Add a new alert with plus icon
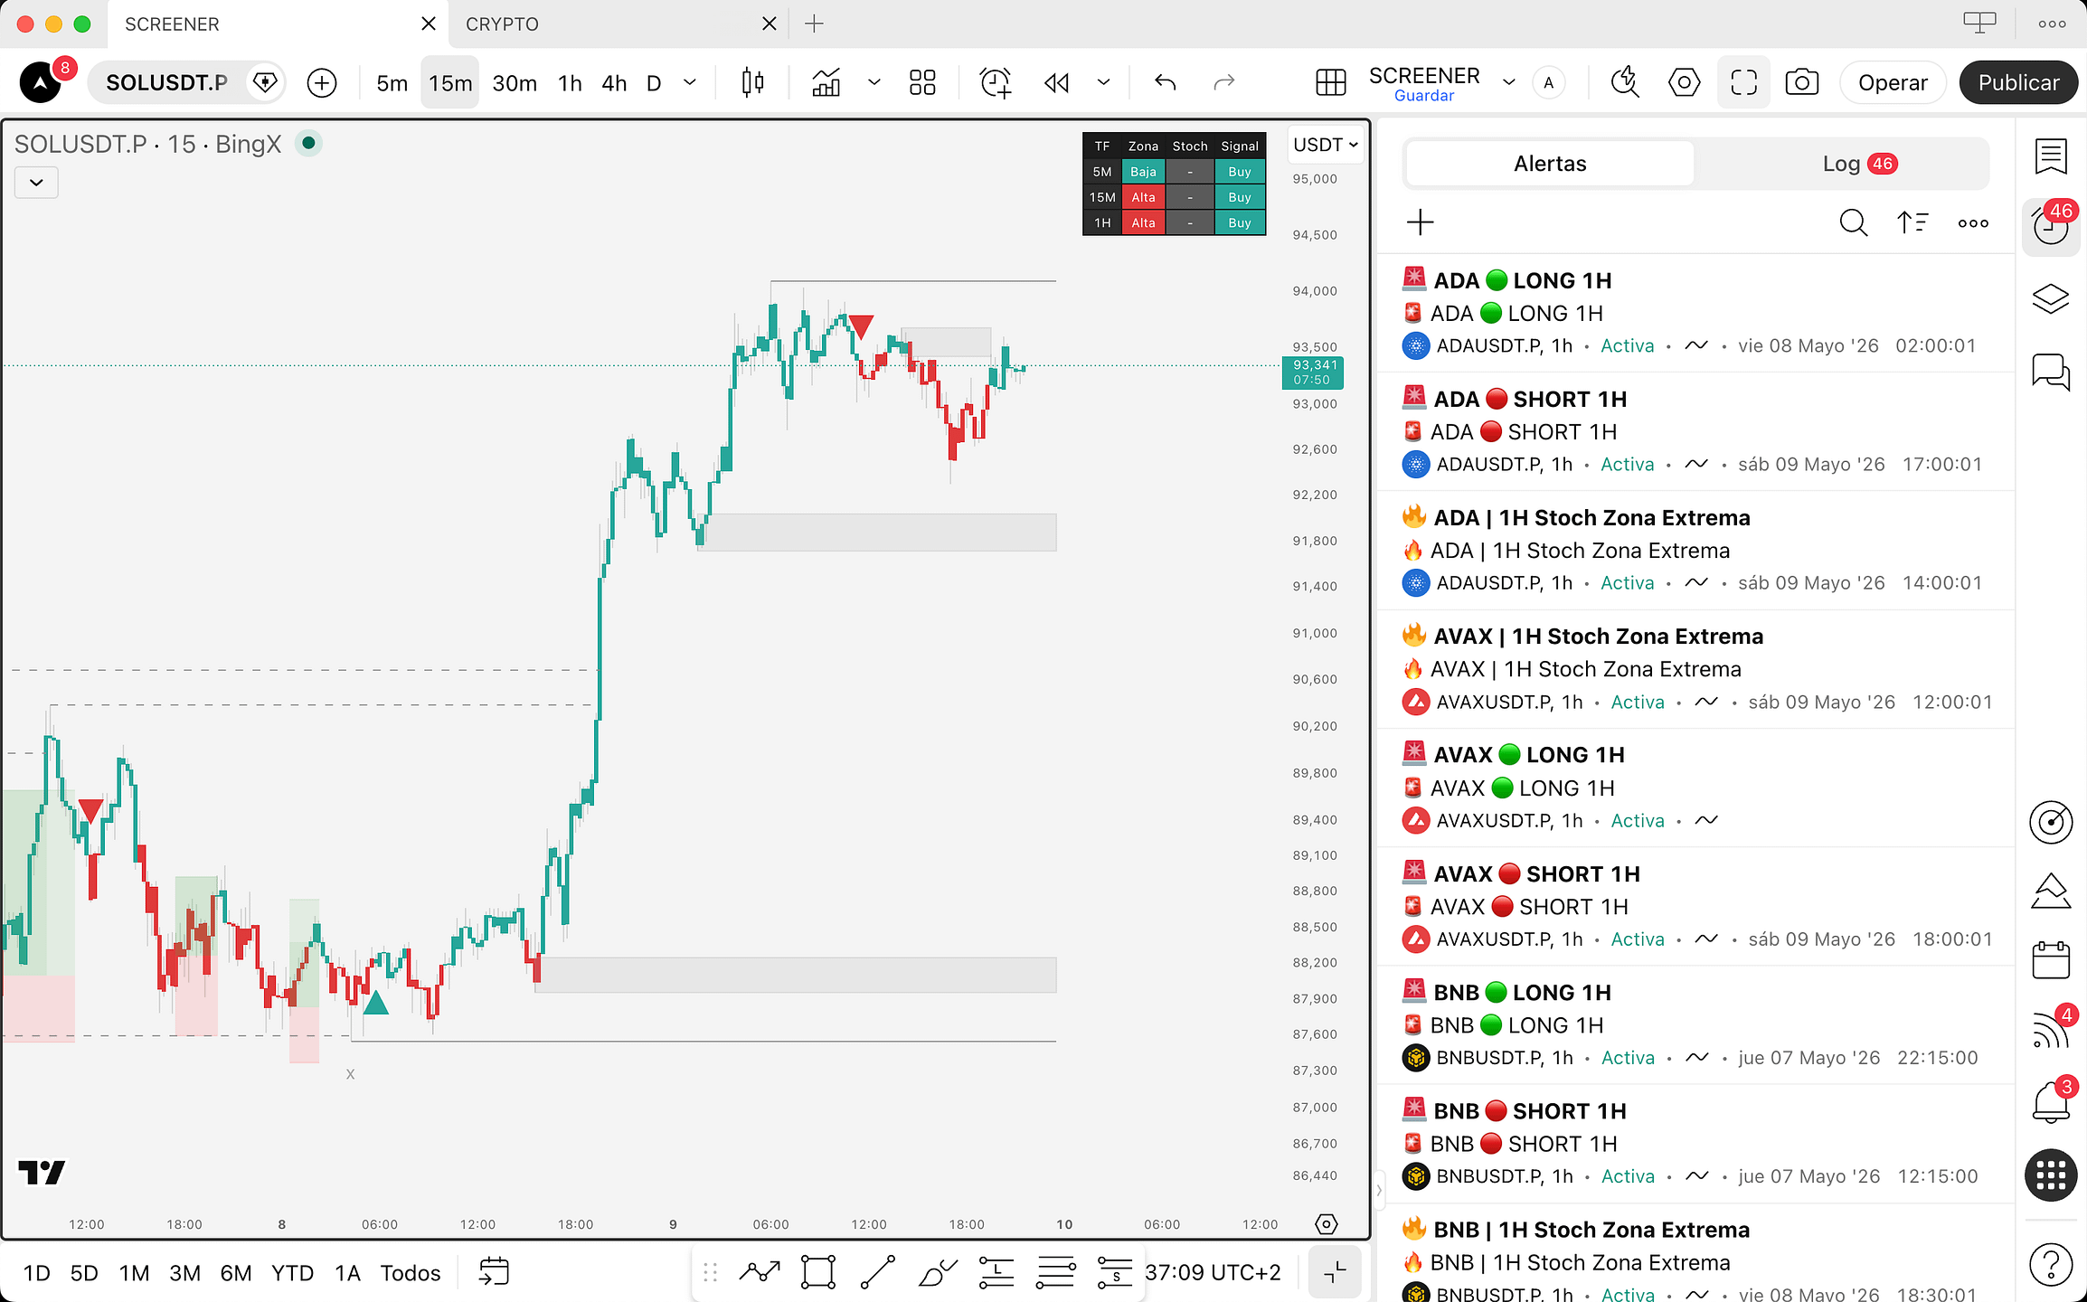 1421,222
